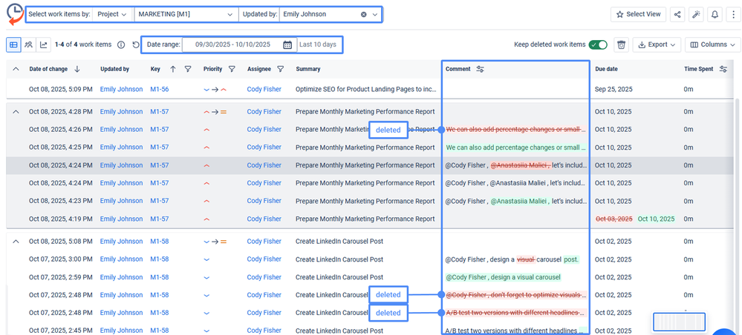
Task: Open the MARKETING [M1] project dropdown
Action: click(186, 14)
